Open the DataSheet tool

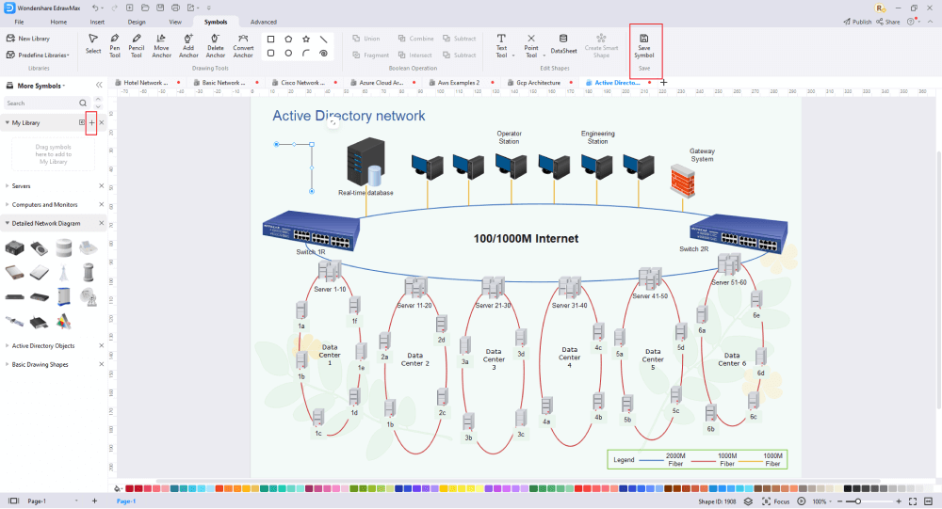pyautogui.click(x=563, y=44)
